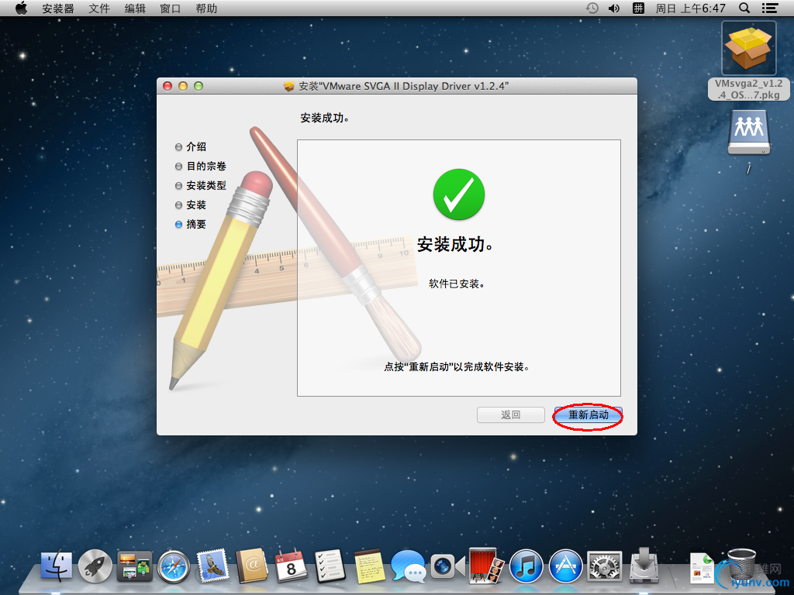This screenshot has height=595, width=794.
Task: Open Mail stamp icon in Dock
Action: [212, 566]
